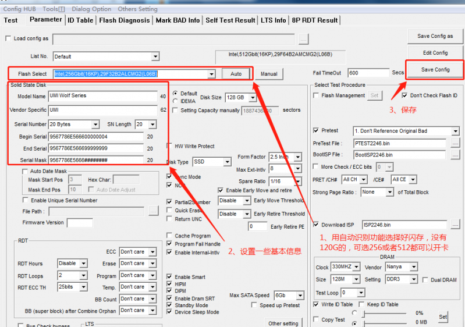Enable Setting Capacity manually
Screen dimensions: 465x327
[175, 111]
